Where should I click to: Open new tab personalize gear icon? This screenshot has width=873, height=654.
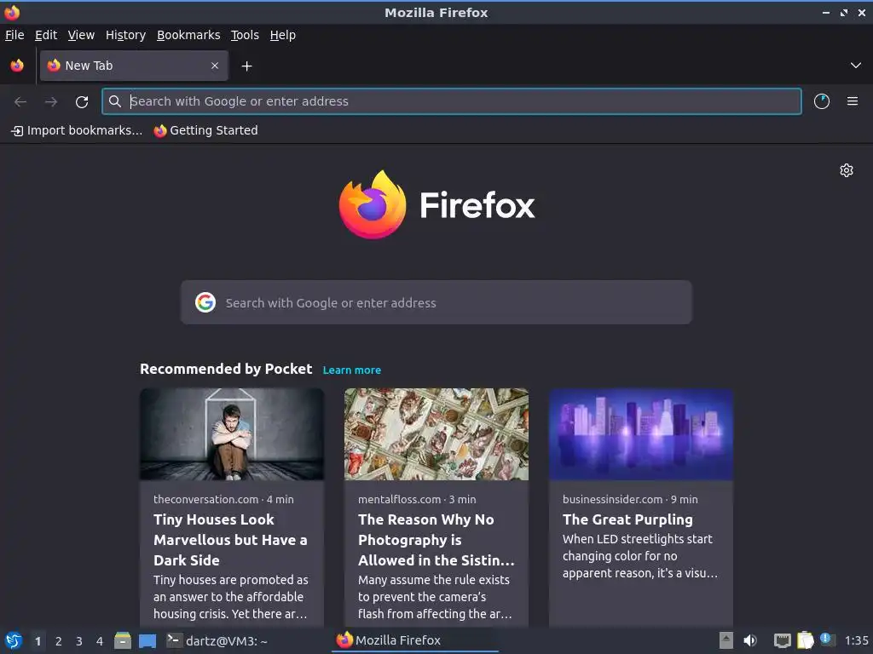click(847, 170)
